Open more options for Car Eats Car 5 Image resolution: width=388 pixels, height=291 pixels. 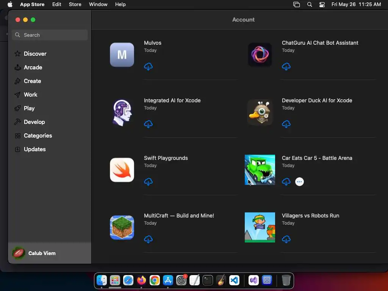tap(299, 182)
